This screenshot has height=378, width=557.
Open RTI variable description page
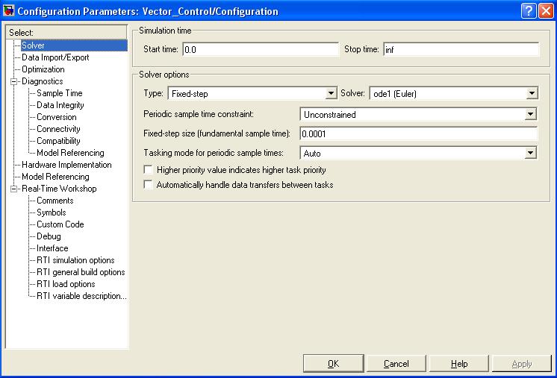81,296
